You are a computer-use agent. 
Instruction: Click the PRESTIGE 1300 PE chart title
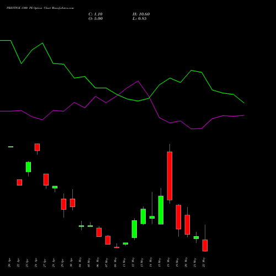[40, 8]
